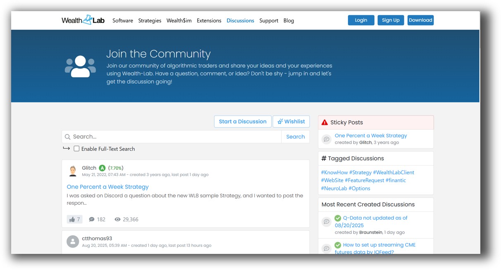Enable Full-Text Search
The height and width of the screenshot is (270, 501).
pos(76,149)
